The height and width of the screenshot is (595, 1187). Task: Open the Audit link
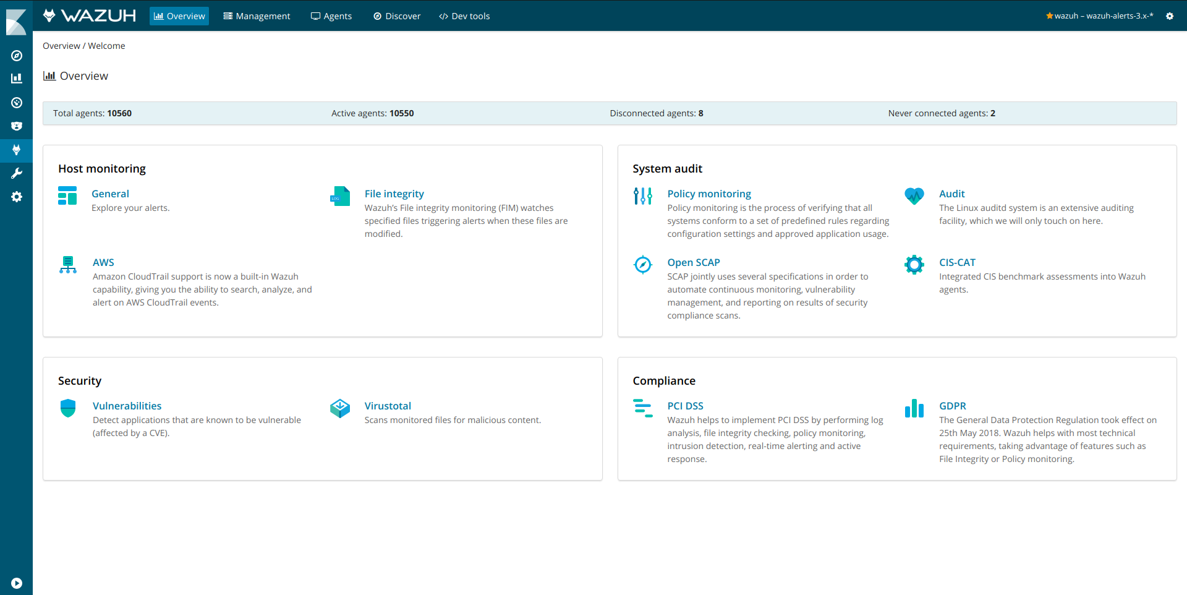951,194
